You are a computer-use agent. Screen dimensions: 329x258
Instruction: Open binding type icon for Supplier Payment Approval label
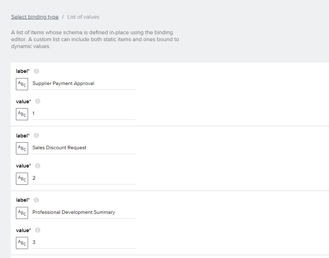point(22,84)
